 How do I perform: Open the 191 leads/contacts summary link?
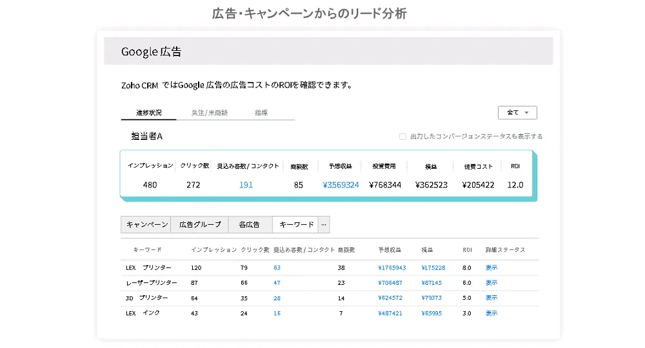click(x=246, y=185)
